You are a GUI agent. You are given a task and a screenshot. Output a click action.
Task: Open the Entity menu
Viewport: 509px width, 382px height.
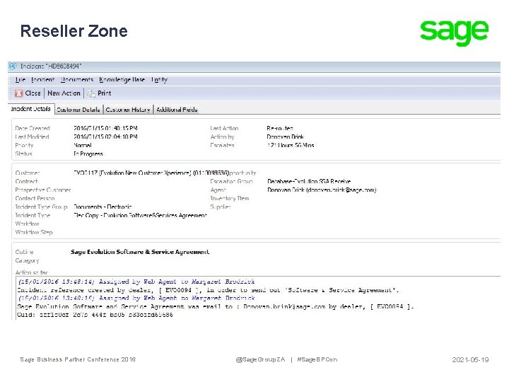point(159,79)
